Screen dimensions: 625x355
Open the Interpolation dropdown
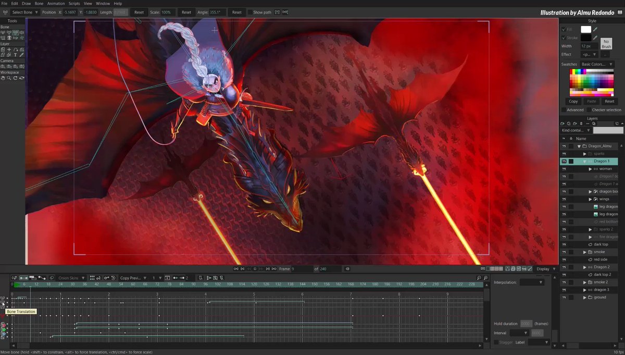(532, 282)
